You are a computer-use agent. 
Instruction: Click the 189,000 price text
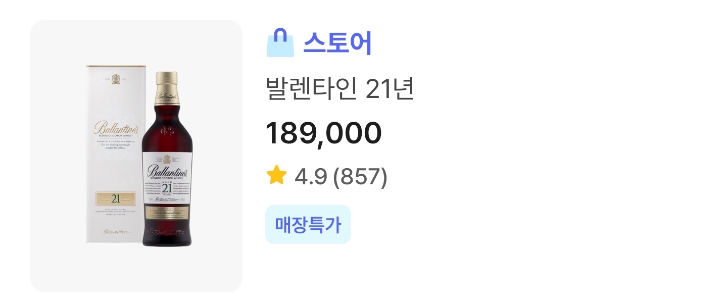pos(323,133)
